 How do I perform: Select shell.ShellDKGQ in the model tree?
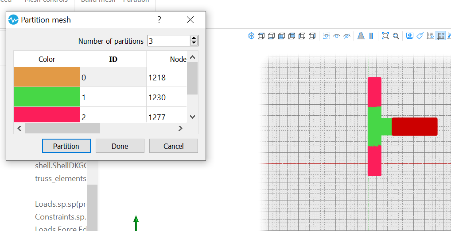[x=61, y=166]
